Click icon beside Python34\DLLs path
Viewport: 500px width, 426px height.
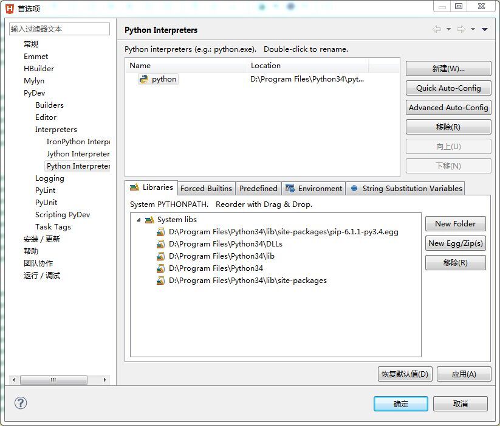pyautogui.click(x=161, y=244)
